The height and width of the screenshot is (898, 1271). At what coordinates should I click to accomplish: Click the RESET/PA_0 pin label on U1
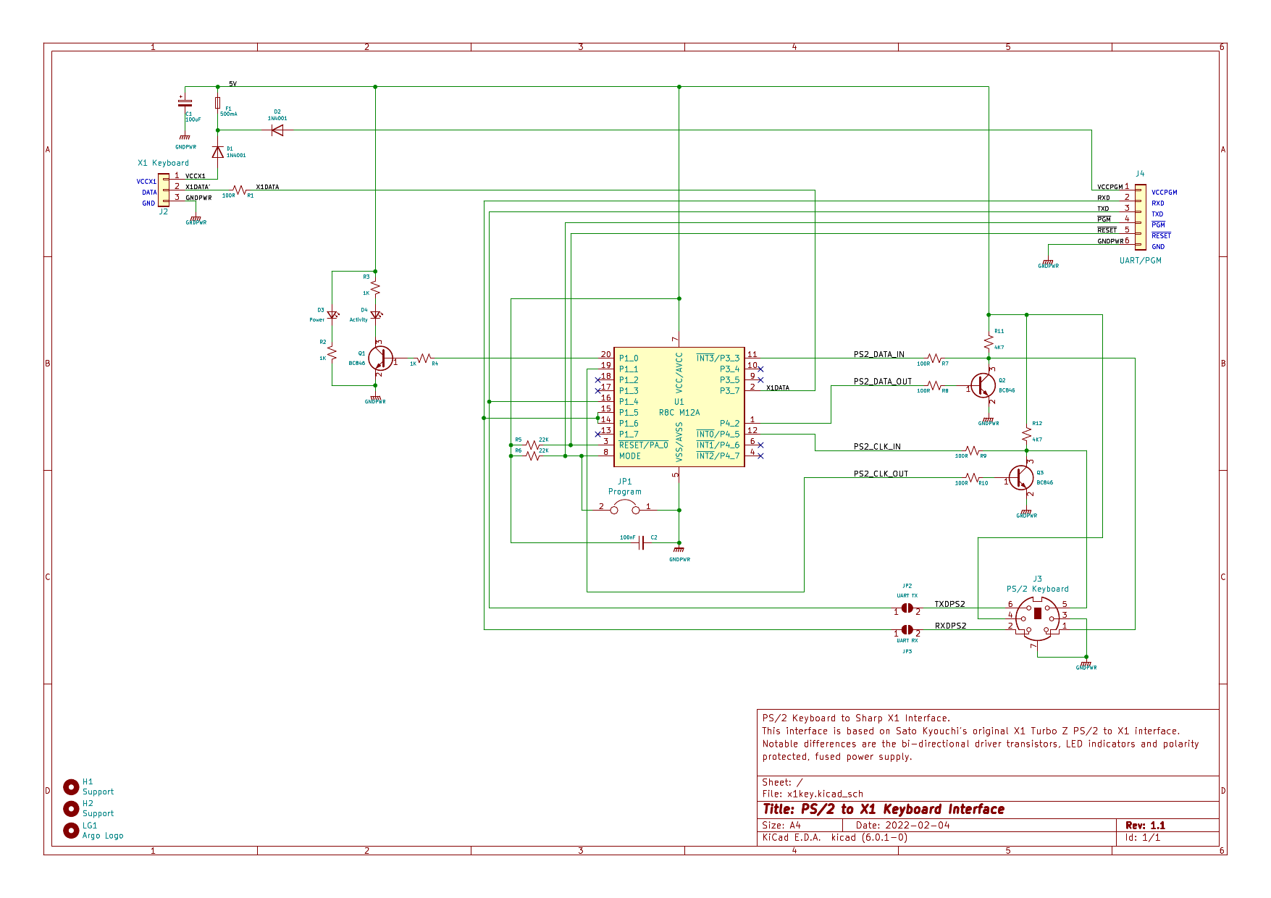click(x=643, y=445)
